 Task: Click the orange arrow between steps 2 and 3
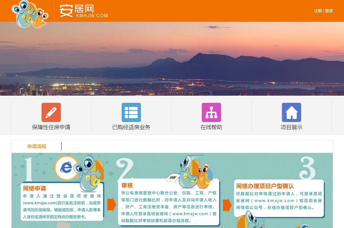[x=227, y=205]
